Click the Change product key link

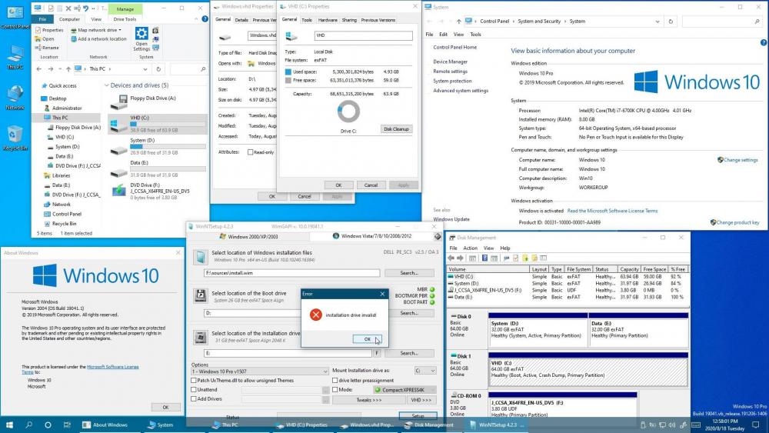pyautogui.click(x=737, y=222)
